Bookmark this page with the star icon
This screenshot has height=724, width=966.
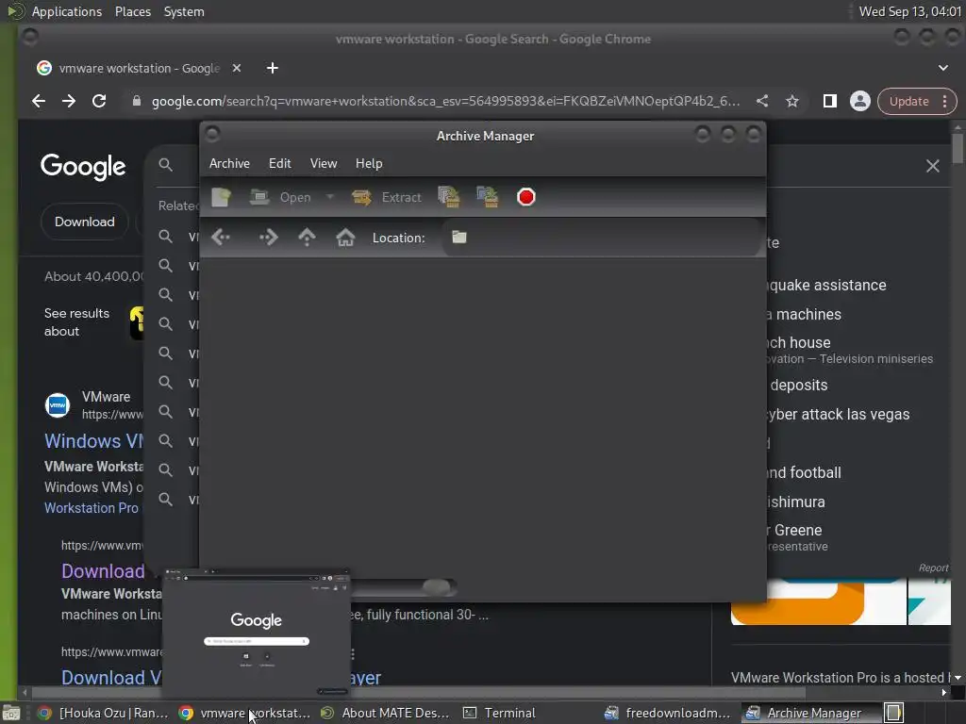[792, 101]
